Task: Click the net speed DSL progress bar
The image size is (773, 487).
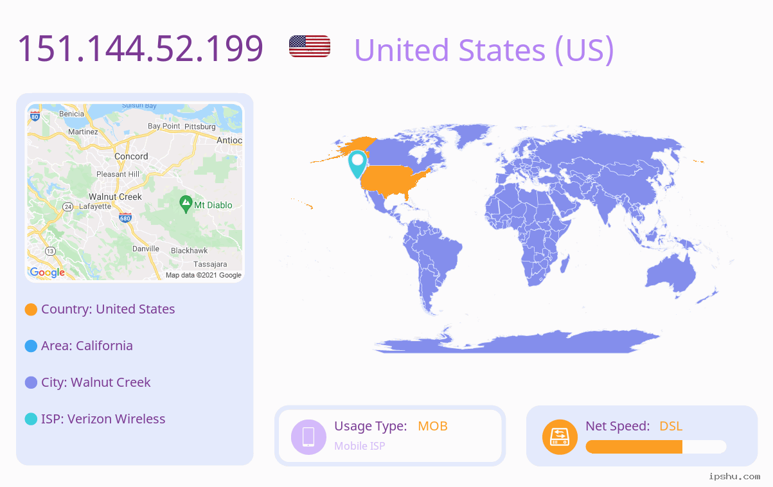Action: click(656, 447)
